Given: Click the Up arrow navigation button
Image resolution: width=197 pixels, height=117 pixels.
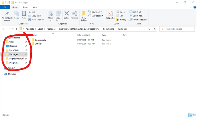Looking at the screenshot, I should 16,29.
